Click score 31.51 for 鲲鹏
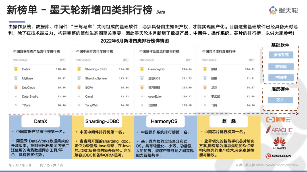The height and width of the screenshot is (172, 307). 251,78
